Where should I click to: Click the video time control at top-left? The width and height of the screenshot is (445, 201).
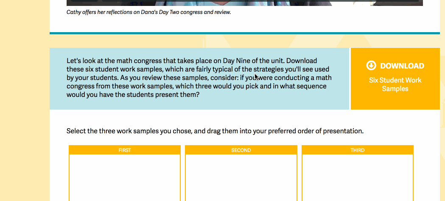(x=84, y=0)
